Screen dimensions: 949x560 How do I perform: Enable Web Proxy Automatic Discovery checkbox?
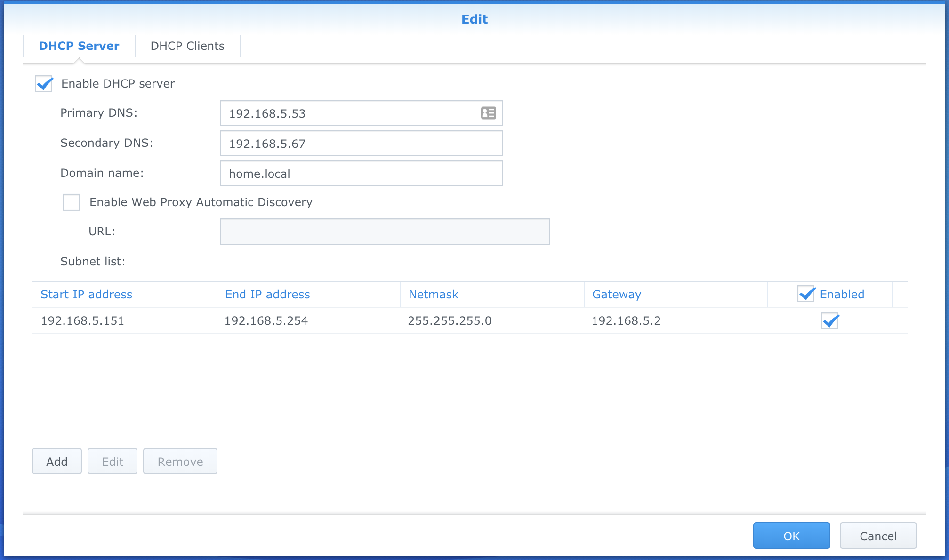click(x=72, y=202)
